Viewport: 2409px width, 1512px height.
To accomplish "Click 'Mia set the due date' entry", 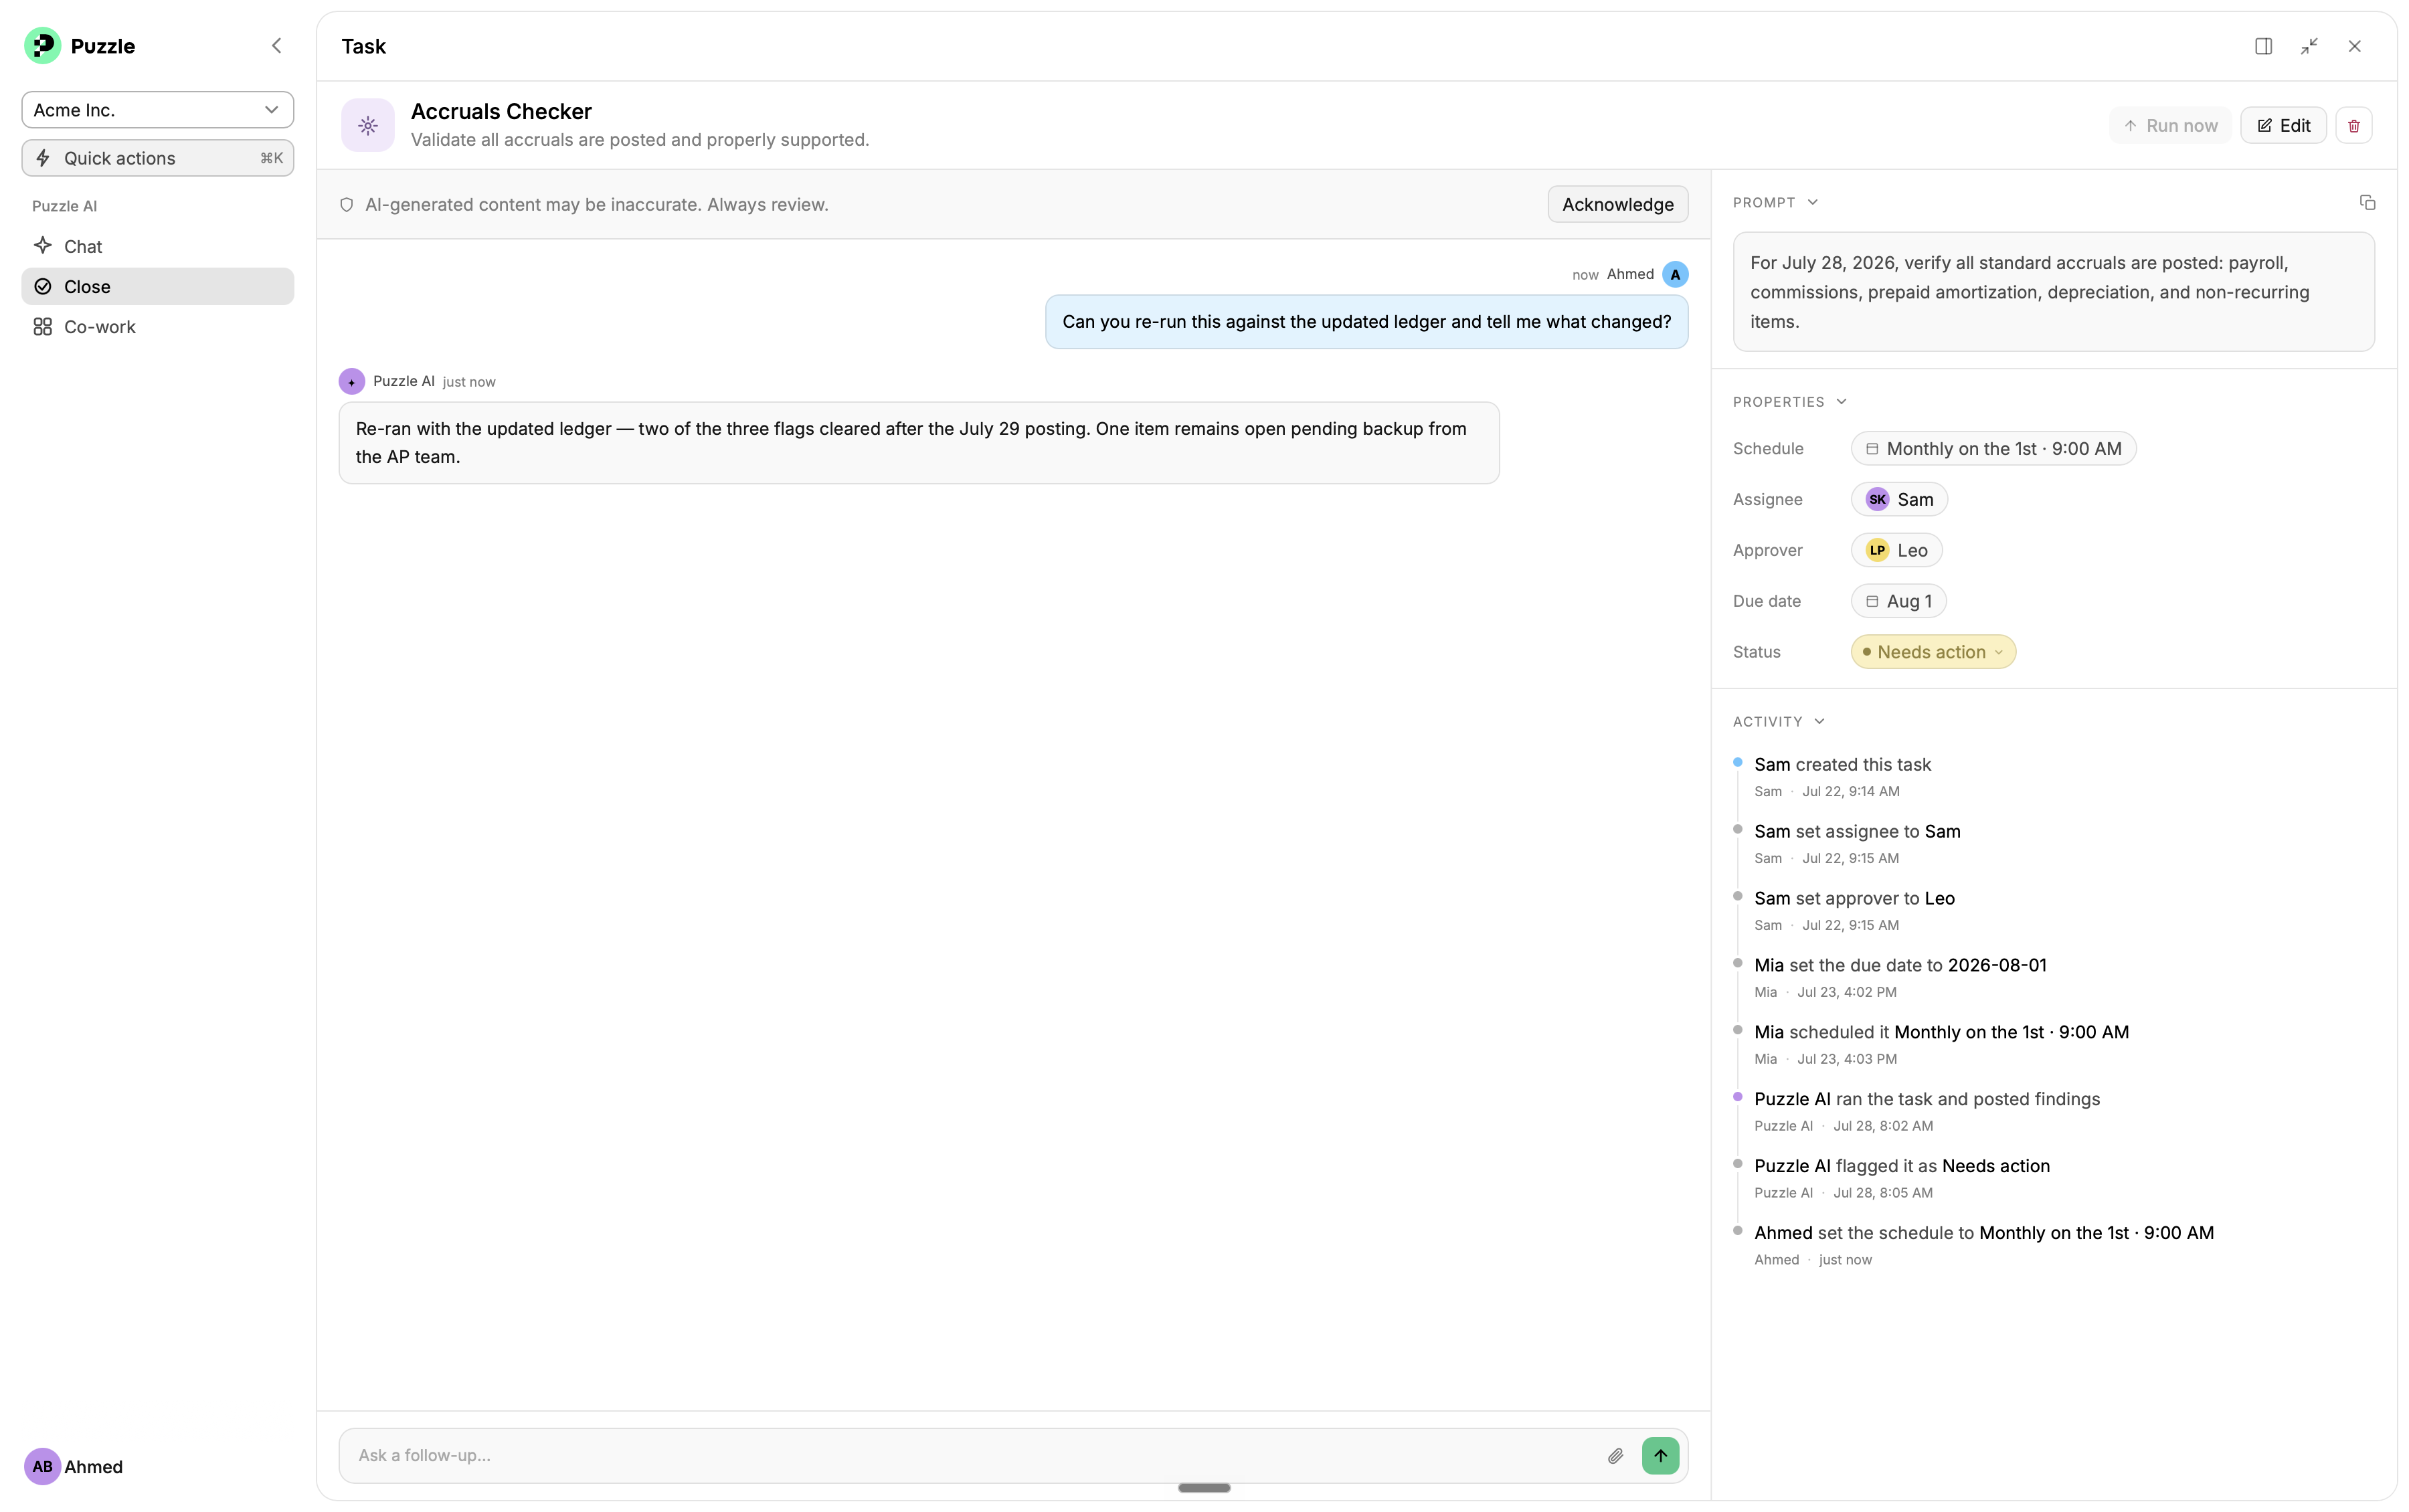I will 1900,966.
